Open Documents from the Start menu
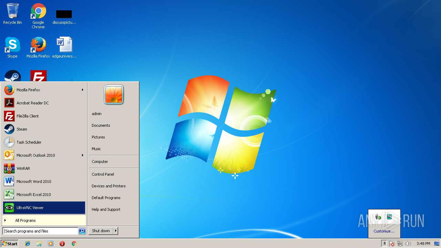Image resolution: width=441 pixels, height=248 pixels. 114,125
